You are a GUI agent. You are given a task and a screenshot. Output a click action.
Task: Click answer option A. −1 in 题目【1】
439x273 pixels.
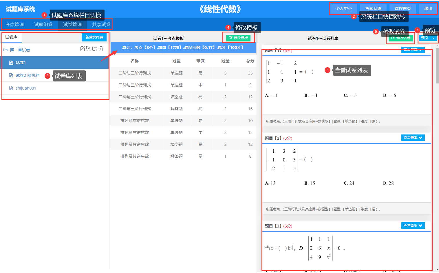[271, 95]
